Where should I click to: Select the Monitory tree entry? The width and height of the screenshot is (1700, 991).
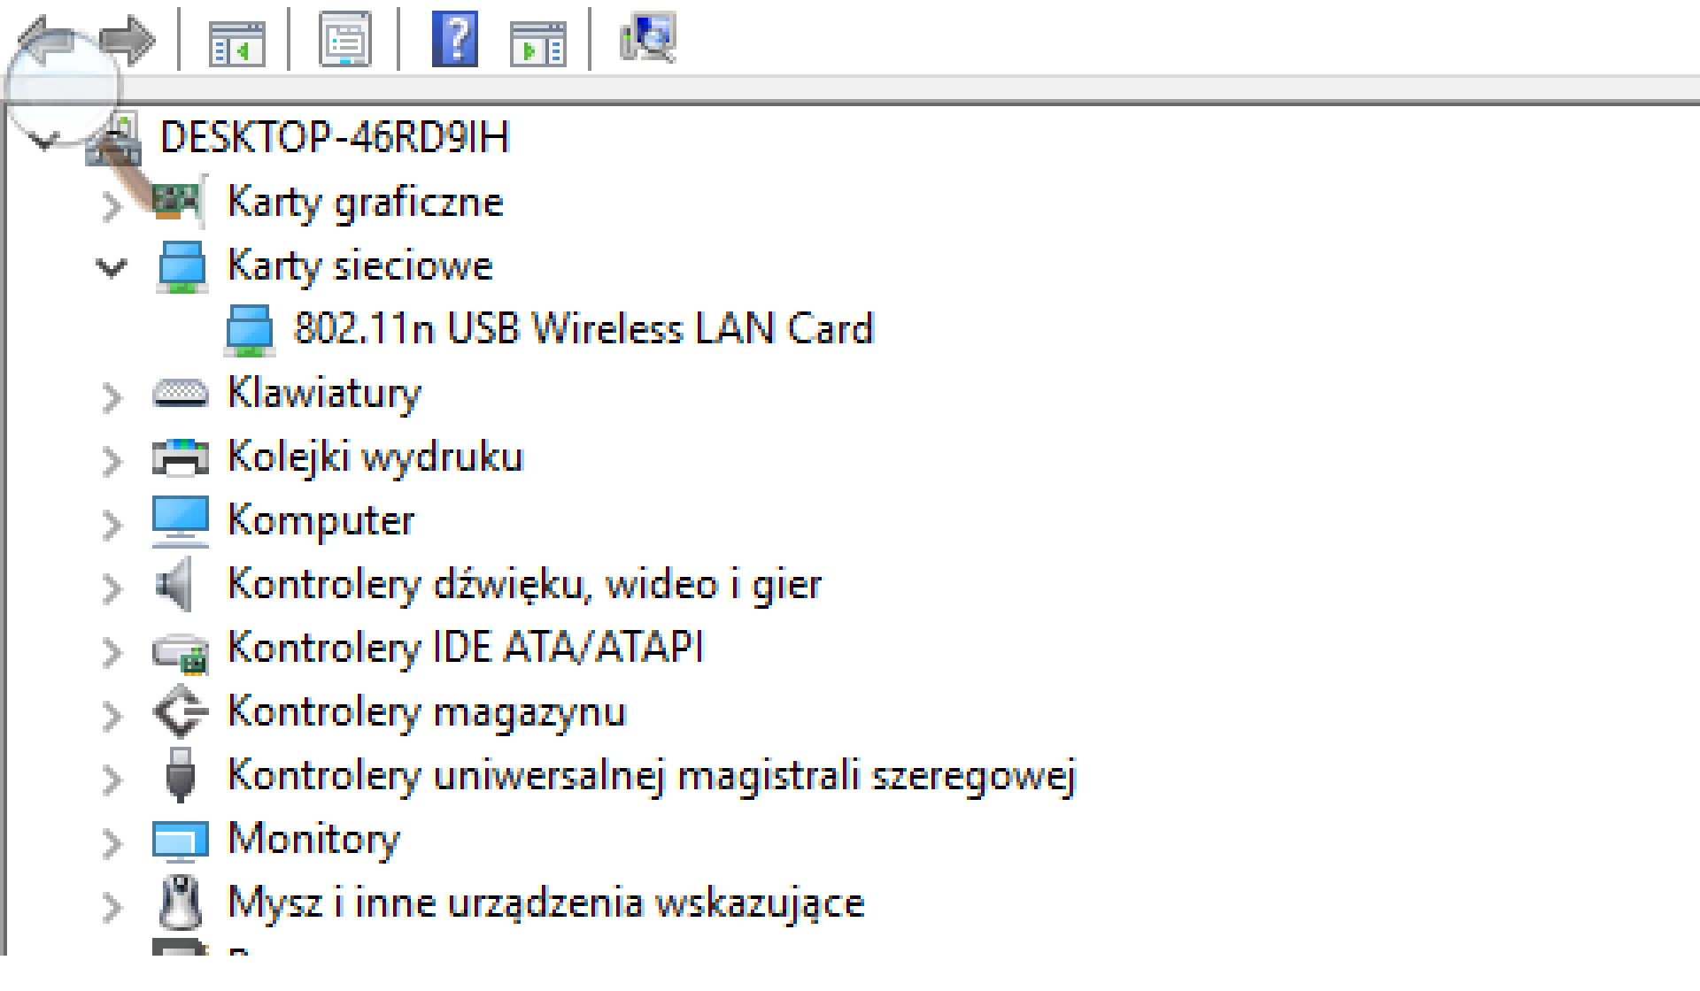click(313, 839)
